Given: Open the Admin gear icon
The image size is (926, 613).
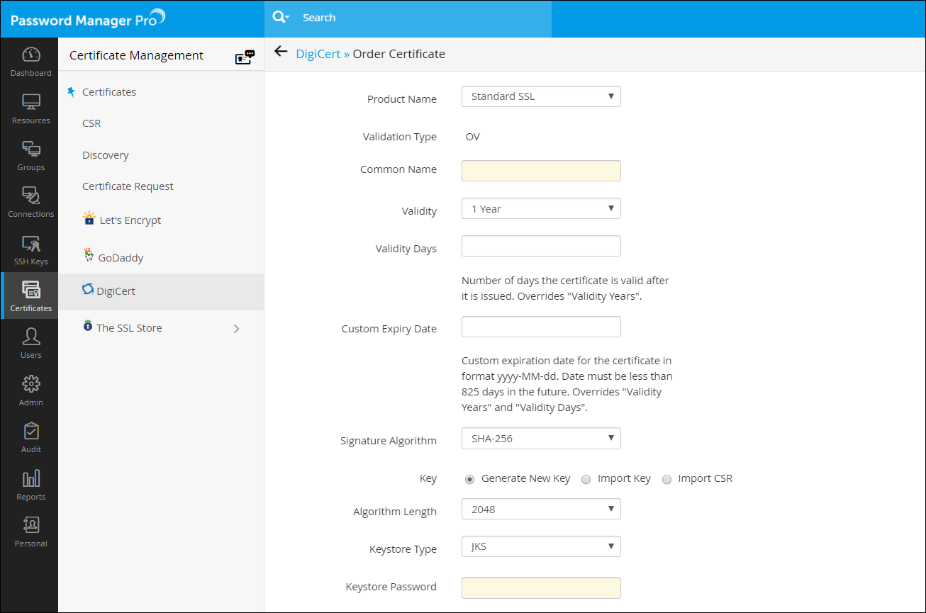Looking at the screenshot, I should 30,390.
